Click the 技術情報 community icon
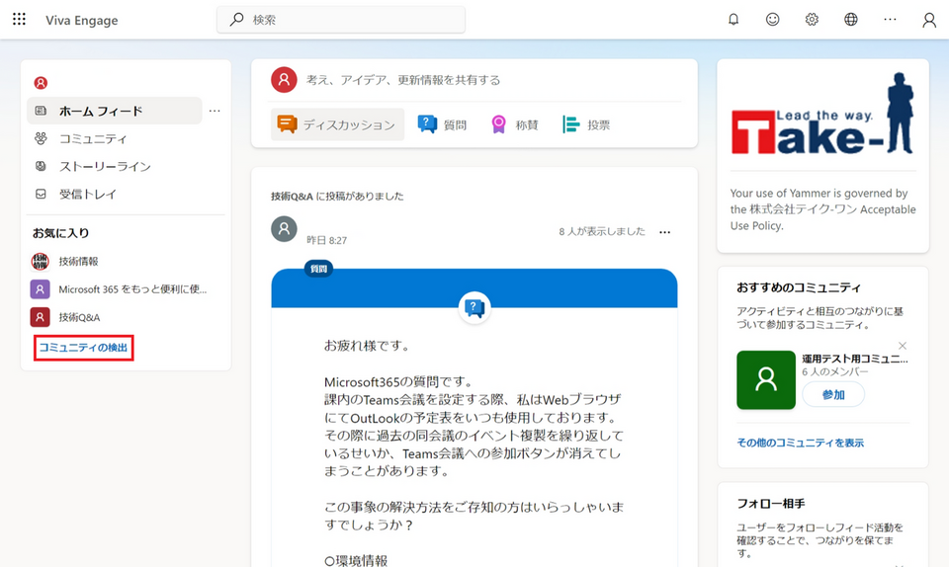The image size is (949, 567). [40, 261]
